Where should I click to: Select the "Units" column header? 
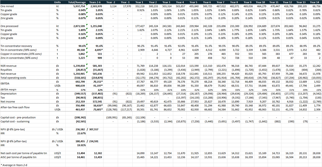click(57, 2)
